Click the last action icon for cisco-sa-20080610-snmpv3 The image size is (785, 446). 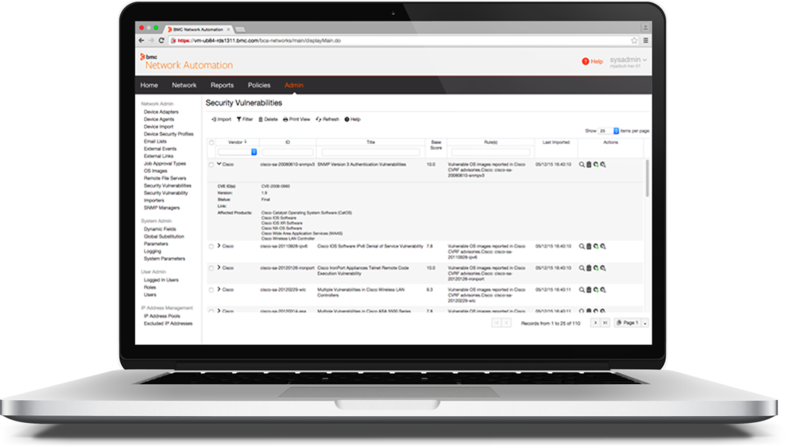click(x=603, y=164)
